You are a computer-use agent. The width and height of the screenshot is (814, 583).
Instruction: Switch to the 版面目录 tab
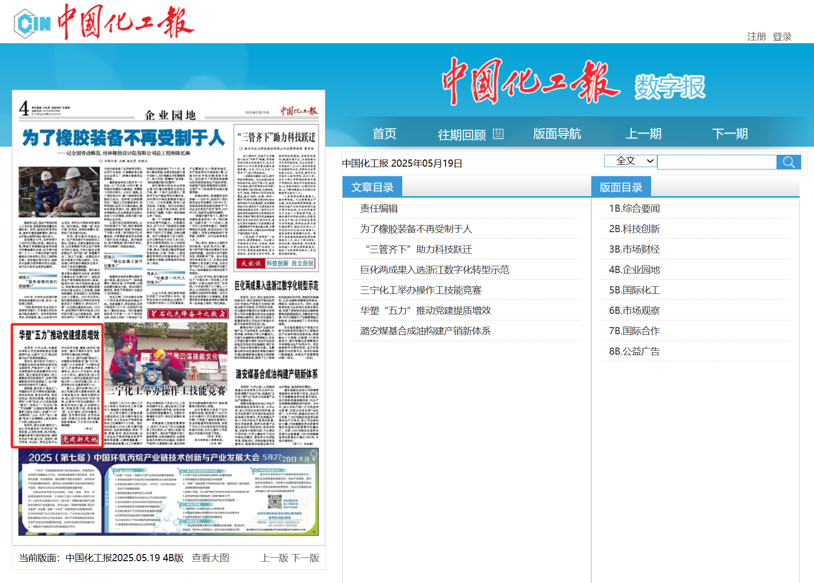tap(621, 188)
